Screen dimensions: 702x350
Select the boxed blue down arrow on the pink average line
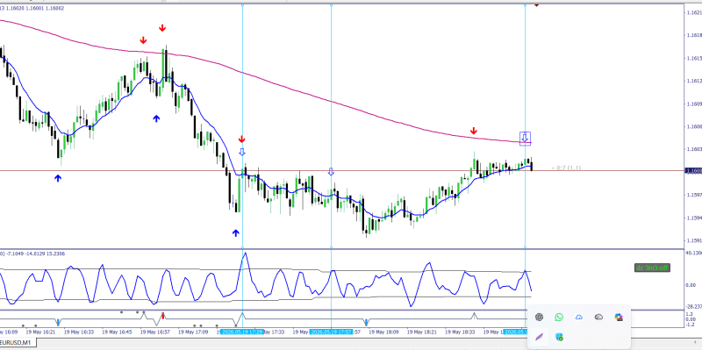(525, 139)
